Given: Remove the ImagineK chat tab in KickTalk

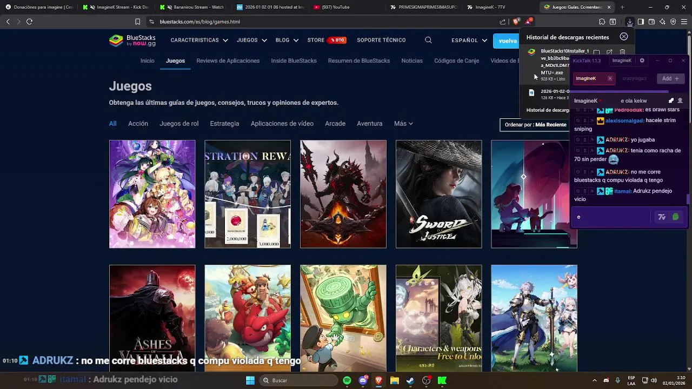Looking at the screenshot, I should click(610, 78).
